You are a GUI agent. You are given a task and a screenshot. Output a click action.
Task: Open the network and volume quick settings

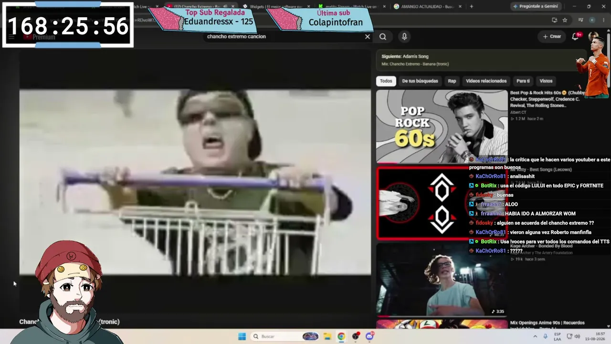[x=574, y=336]
